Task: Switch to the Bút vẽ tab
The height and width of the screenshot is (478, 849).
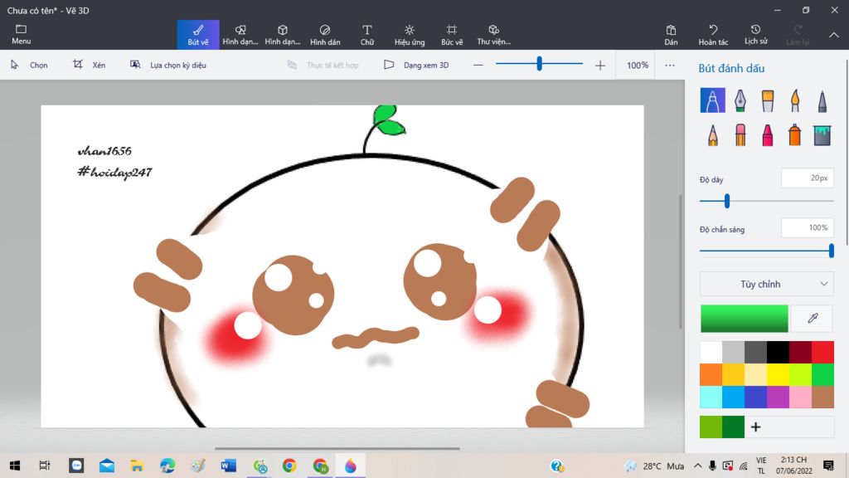Action: tap(198, 35)
